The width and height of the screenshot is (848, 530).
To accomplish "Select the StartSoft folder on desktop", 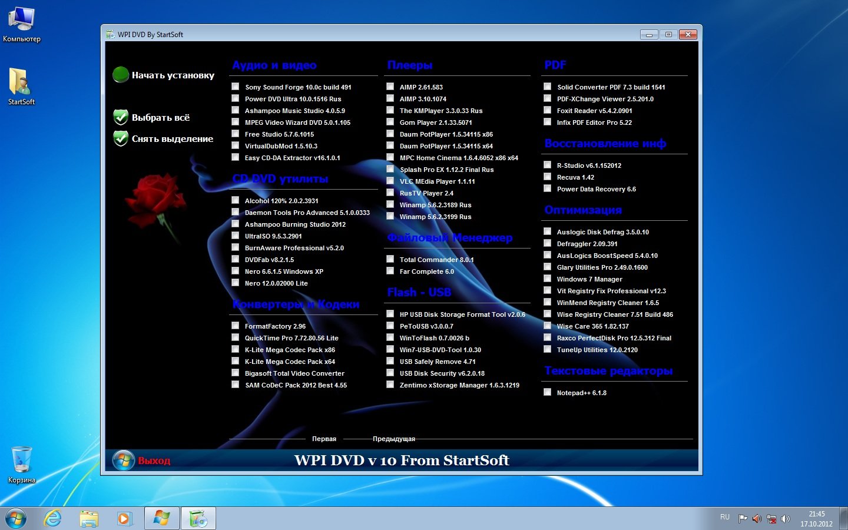I will pyautogui.click(x=21, y=87).
